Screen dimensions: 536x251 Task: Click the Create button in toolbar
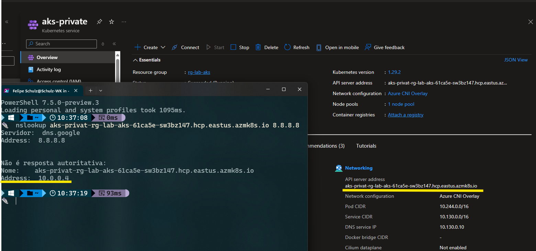click(146, 47)
